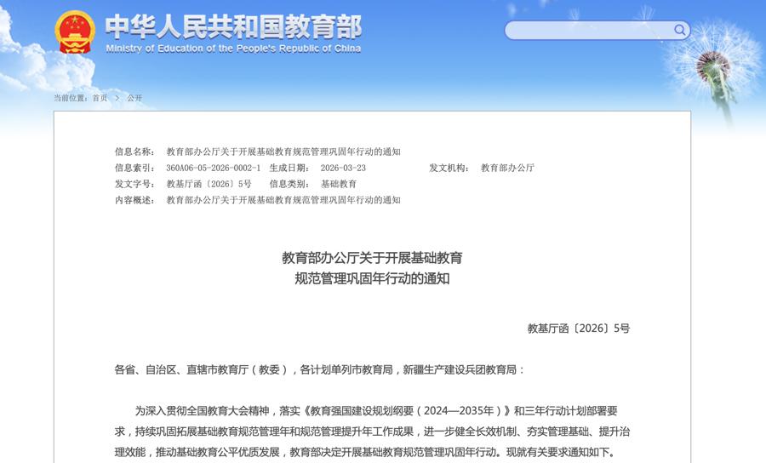Image resolution: width=766 pixels, height=463 pixels.
Task: Open the 首页 breadcrumb link
Action: click(100, 98)
